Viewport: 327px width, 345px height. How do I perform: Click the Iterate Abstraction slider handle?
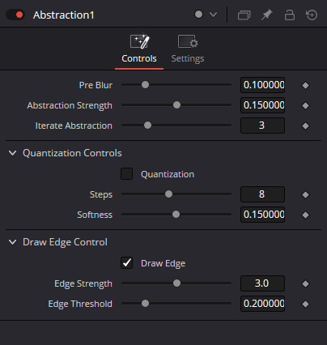point(147,126)
